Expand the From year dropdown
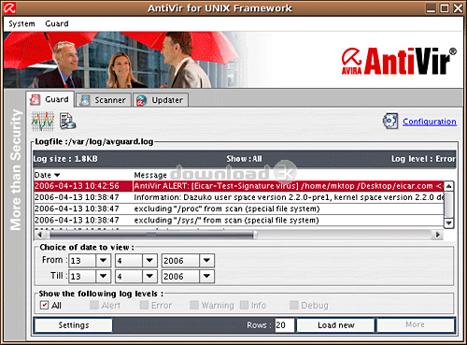Screen dimensions: 467x345 [206, 260]
